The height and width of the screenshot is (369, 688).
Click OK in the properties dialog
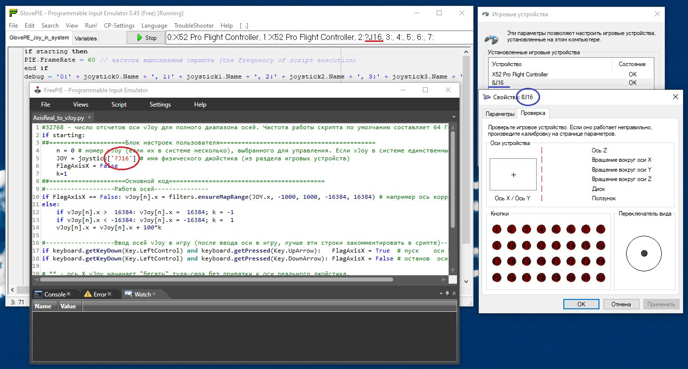coord(581,304)
